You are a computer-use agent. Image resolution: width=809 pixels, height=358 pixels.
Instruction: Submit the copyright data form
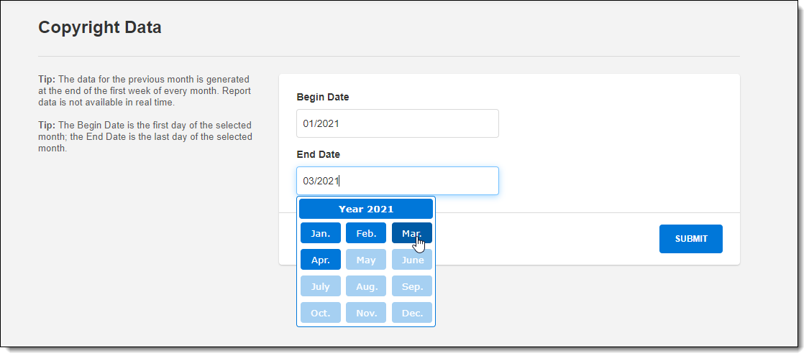(x=691, y=239)
